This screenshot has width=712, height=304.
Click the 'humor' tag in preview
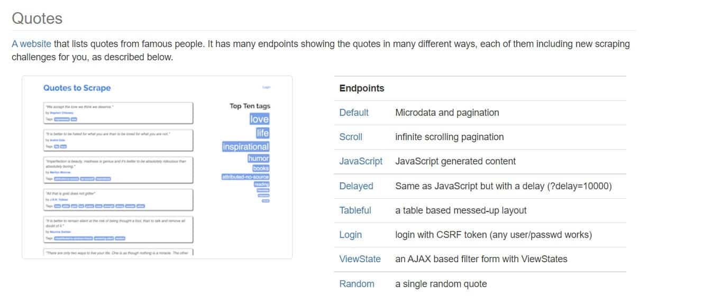click(x=258, y=159)
